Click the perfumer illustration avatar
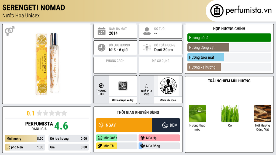Image resolution: width=276 pixels, height=155 pixels. click(168, 86)
